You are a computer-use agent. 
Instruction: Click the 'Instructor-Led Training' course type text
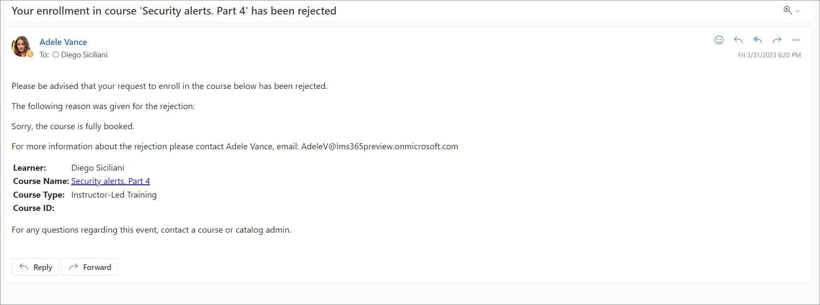(114, 195)
